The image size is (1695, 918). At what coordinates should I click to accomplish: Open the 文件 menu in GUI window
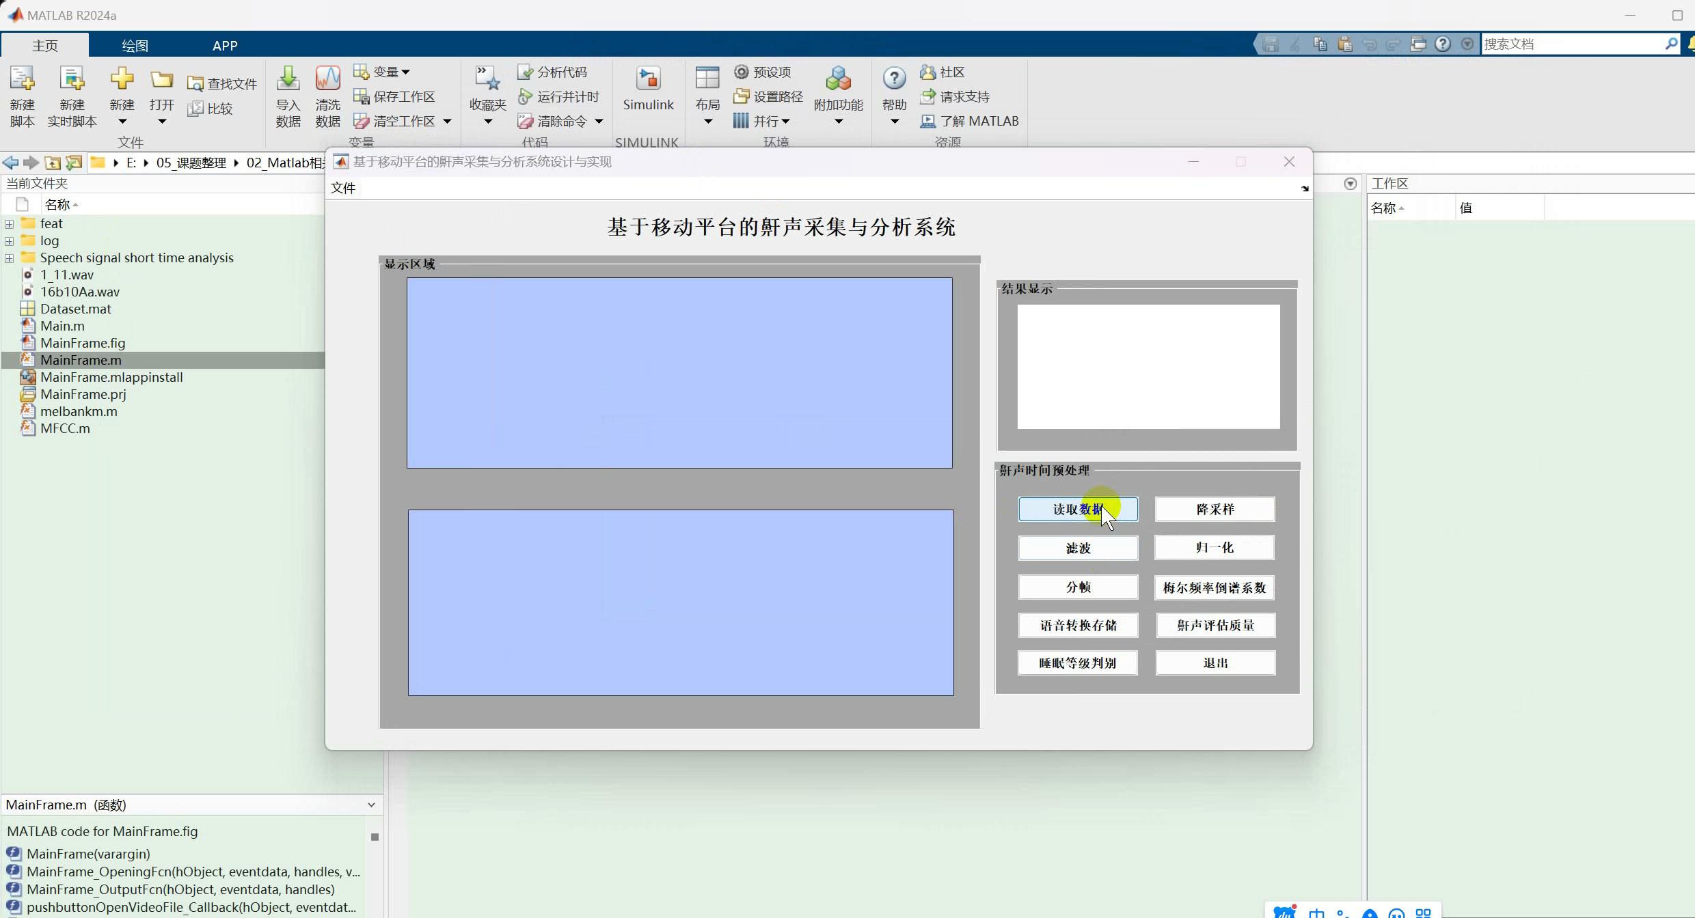342,188
